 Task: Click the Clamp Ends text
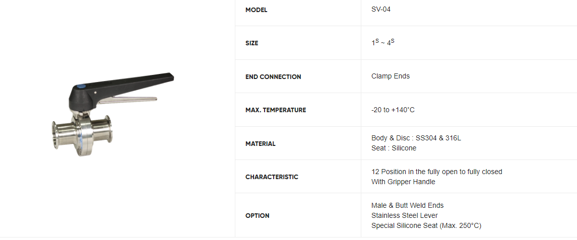point(391,76)
